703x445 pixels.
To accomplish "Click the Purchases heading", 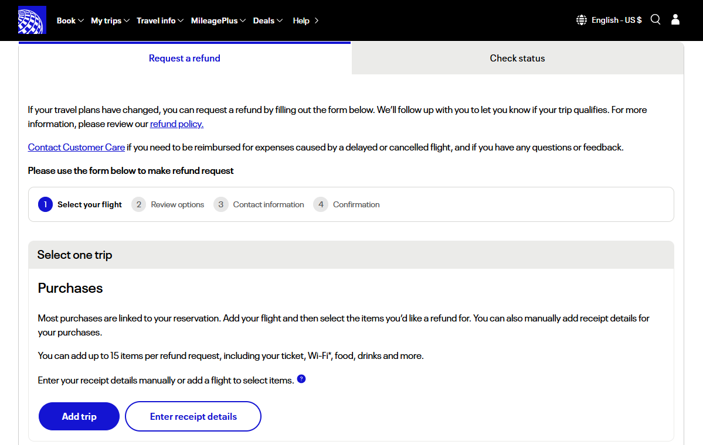I will (x=70, y=288).
